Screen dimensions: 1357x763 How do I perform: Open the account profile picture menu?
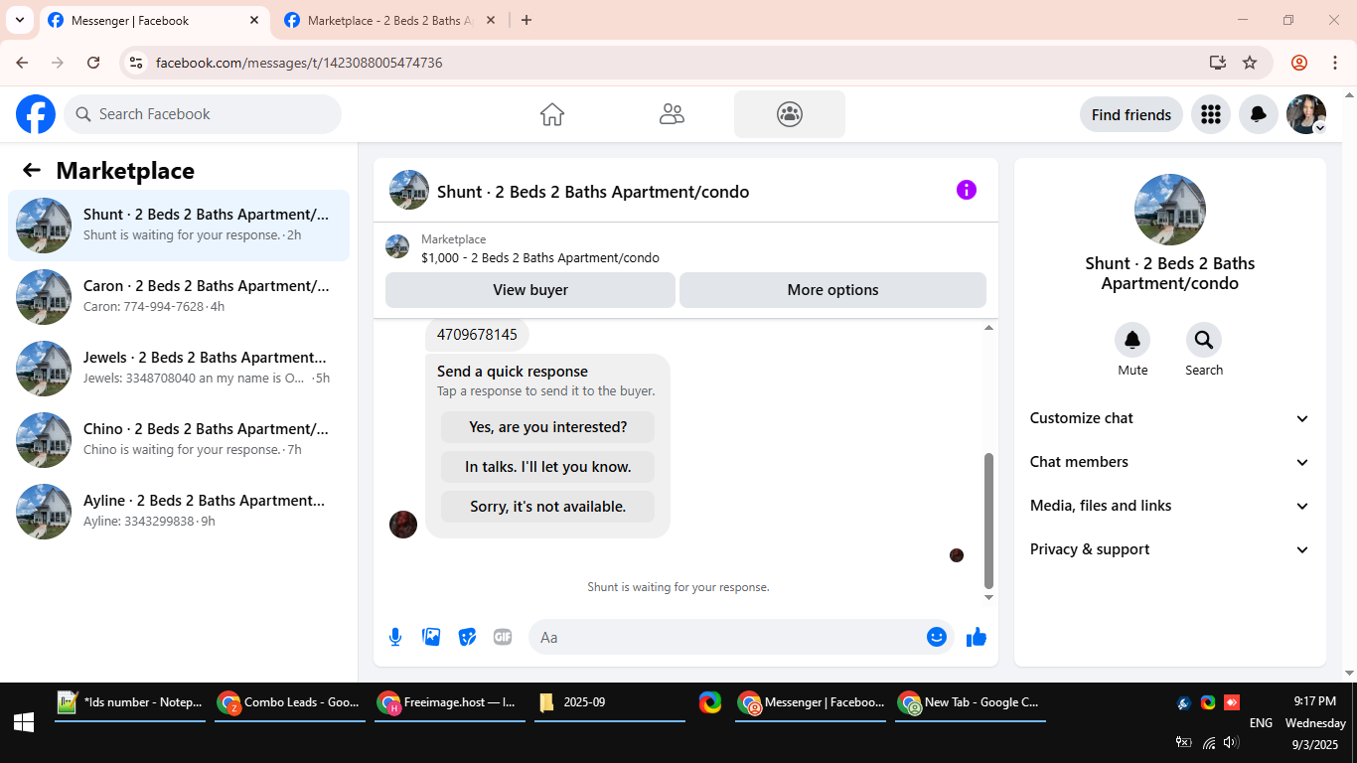click(x=1306, y=114)
